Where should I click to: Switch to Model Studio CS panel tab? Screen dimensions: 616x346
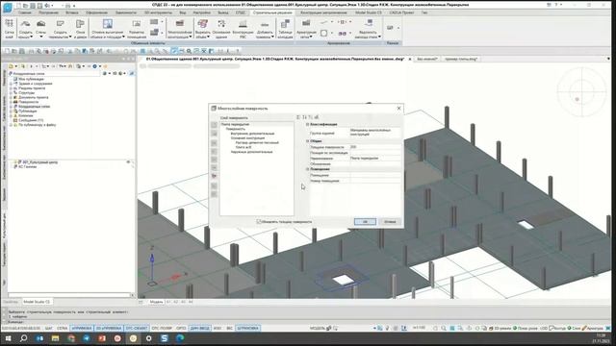tap(37, 302)
